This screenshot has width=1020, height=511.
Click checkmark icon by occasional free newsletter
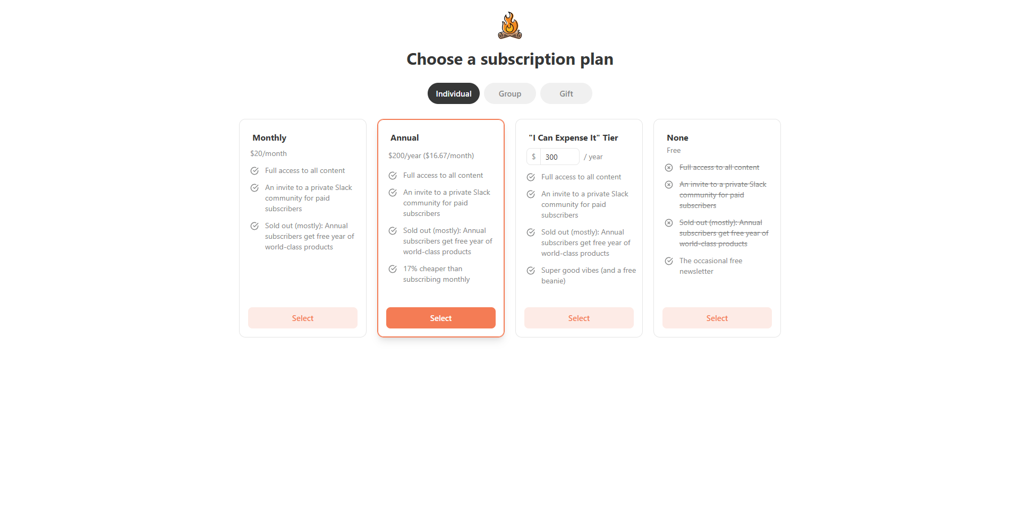(669, 261)
